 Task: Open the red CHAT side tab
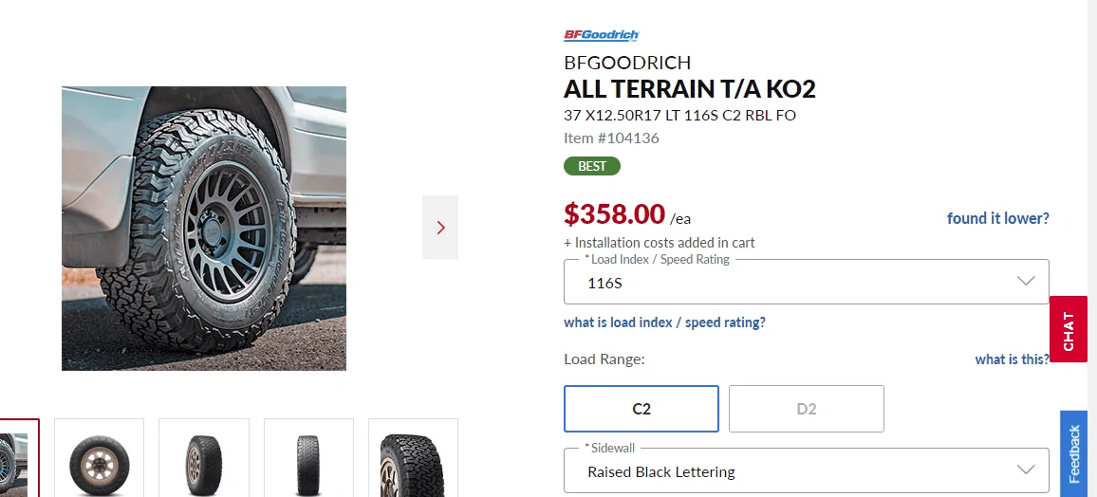tap(1069, 329)
